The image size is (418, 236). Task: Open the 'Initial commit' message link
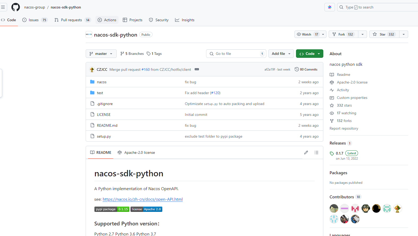coord(196,115)
